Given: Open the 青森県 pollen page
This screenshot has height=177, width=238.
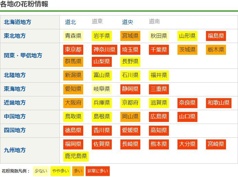Looking at the screenshot, I should click(x=73, y=36).
